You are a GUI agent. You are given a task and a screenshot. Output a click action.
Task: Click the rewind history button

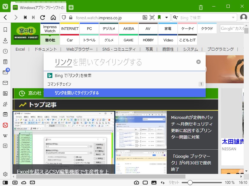coord(25,17)
